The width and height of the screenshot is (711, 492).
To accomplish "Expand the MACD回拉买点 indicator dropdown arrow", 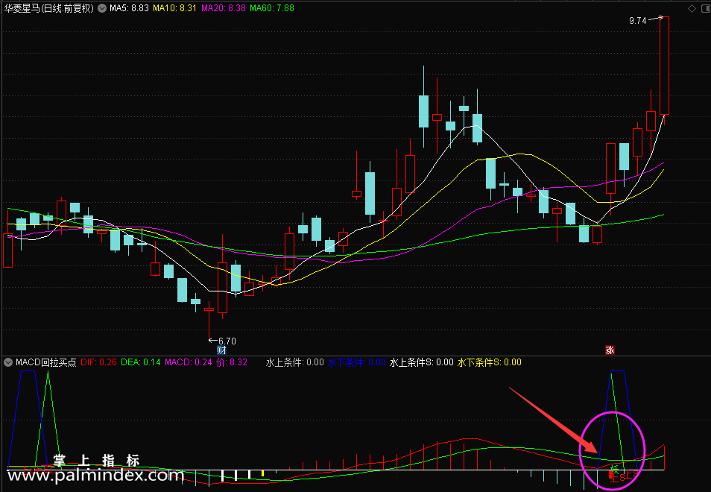I will [8, 362].
